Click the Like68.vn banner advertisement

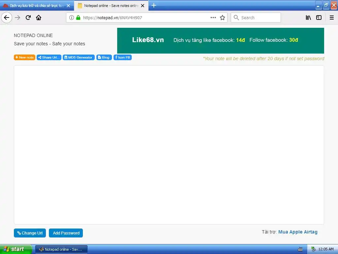(220, 40)
